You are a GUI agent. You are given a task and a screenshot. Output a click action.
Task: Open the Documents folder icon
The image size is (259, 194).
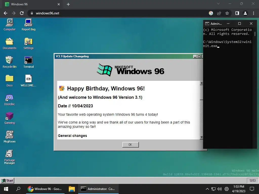tap(9, 43)
